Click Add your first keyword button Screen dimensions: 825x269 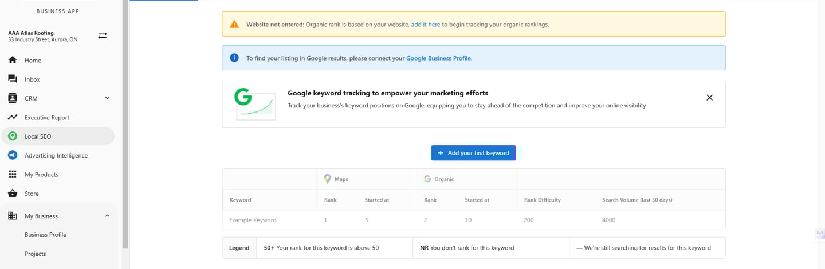pos(473,153)
